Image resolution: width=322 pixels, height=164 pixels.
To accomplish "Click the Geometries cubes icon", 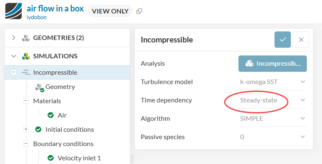I will point(26,38).
